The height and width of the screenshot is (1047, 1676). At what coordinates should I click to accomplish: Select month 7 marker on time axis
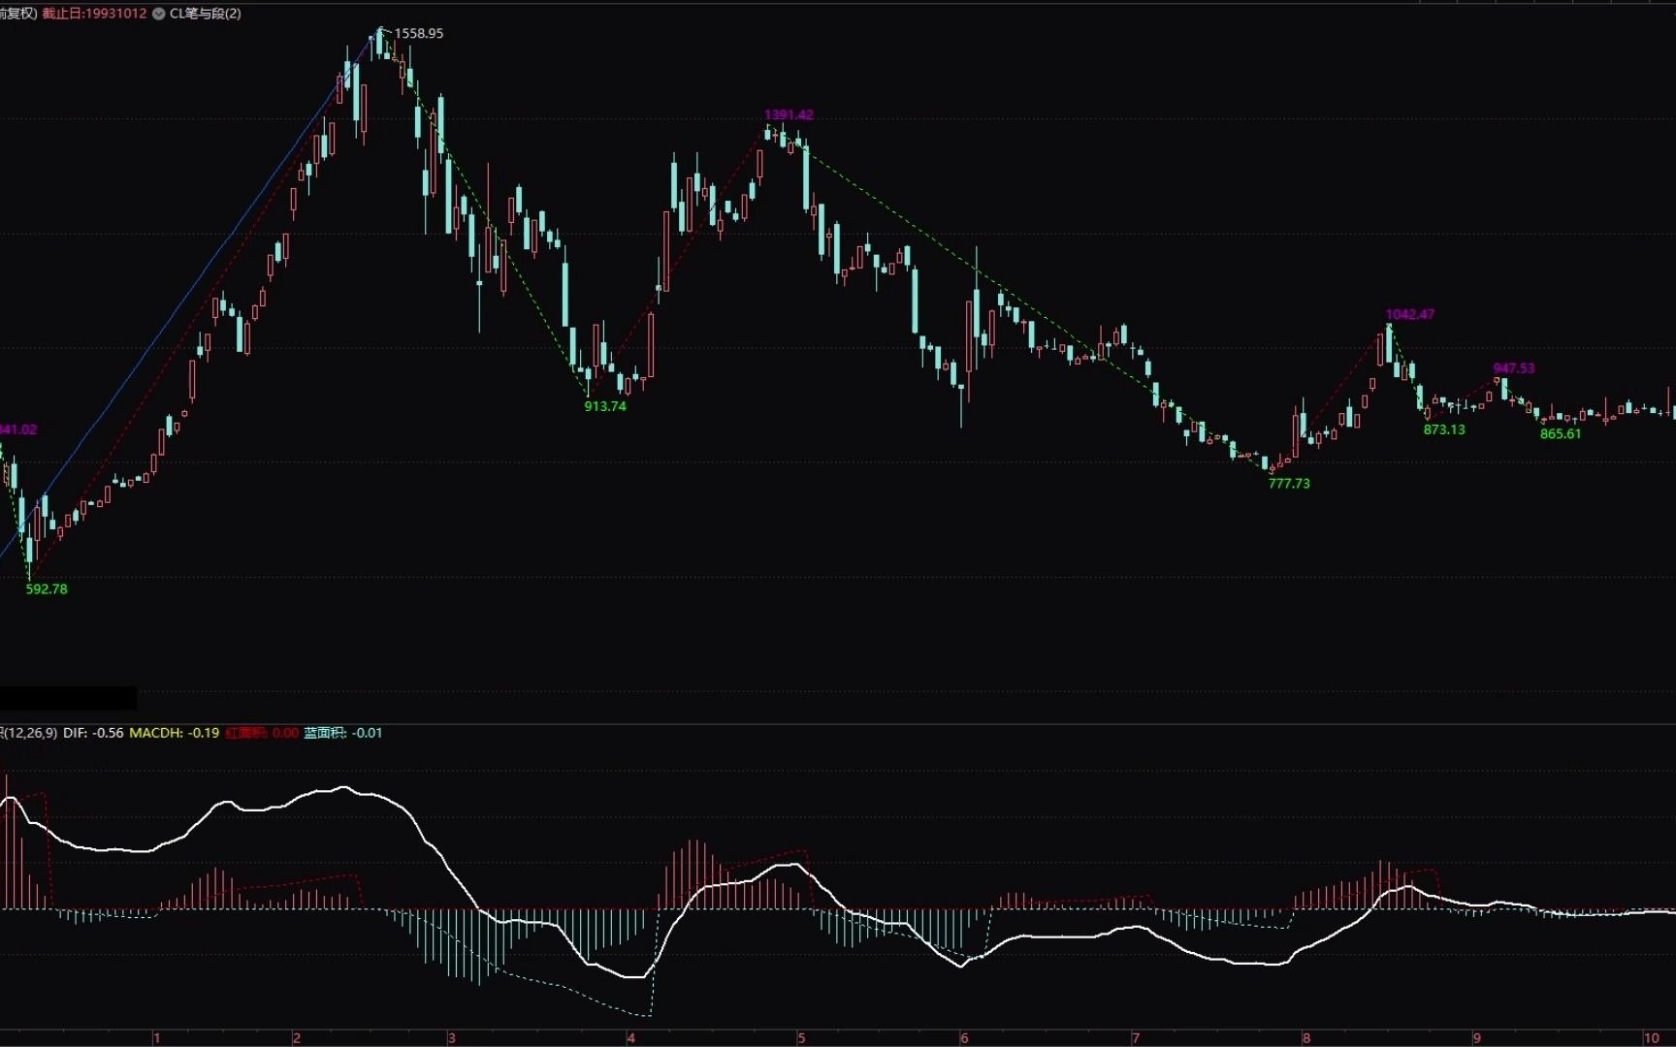click(x=1136, y=1038)
